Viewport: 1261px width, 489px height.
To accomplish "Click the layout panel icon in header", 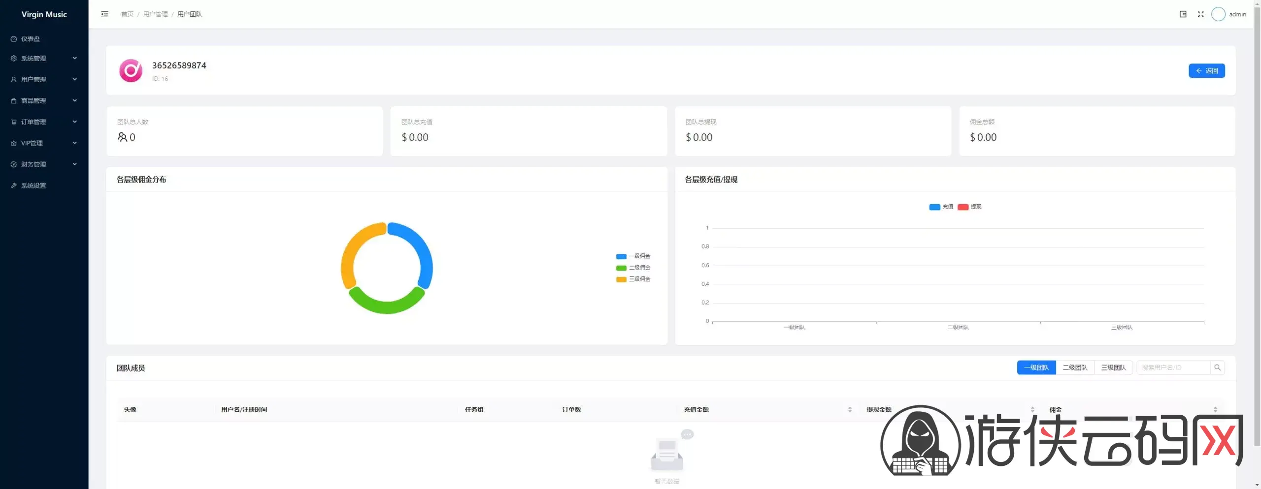I will pyautogui.click(x=1183, y=14).
